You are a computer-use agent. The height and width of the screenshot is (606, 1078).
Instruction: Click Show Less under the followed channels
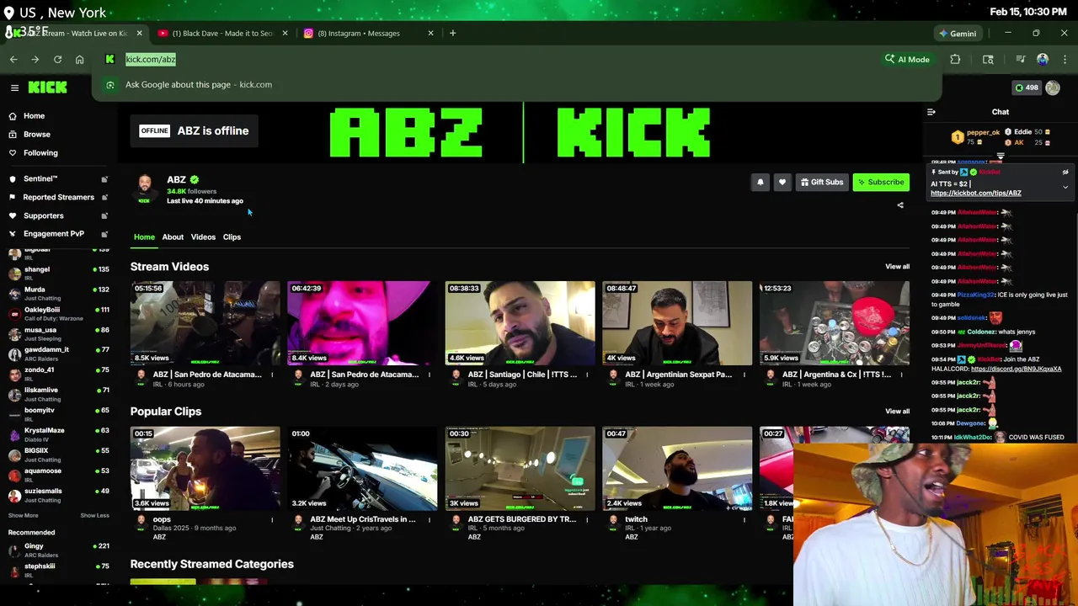pyautogui.click(x=94, y=515)
